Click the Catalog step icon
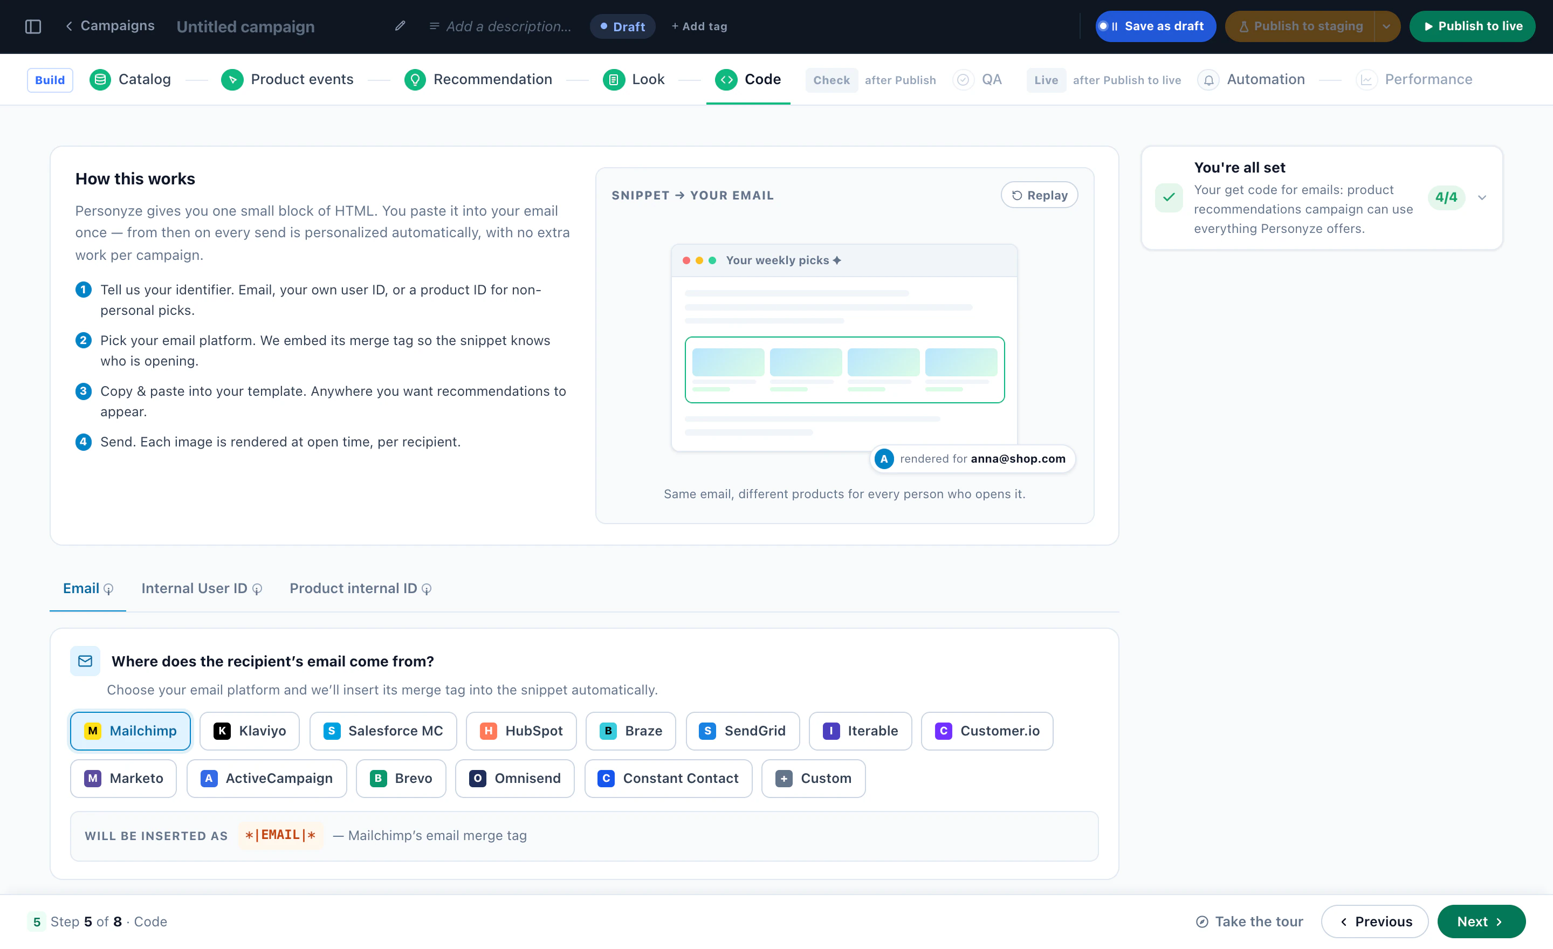The width and height of the screenshot is (1553, 949). click(x=100, y=79)
